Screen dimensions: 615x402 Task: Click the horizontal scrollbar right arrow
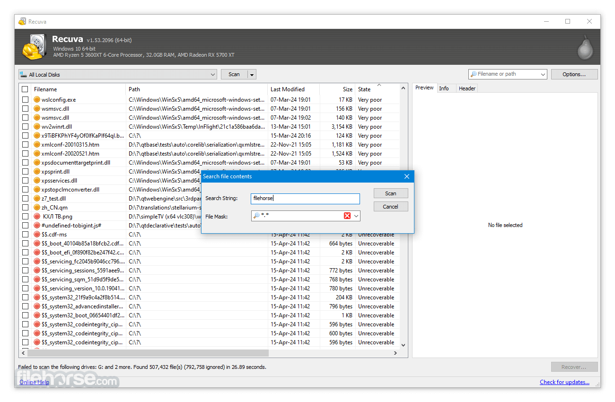[x=395, y=353]
